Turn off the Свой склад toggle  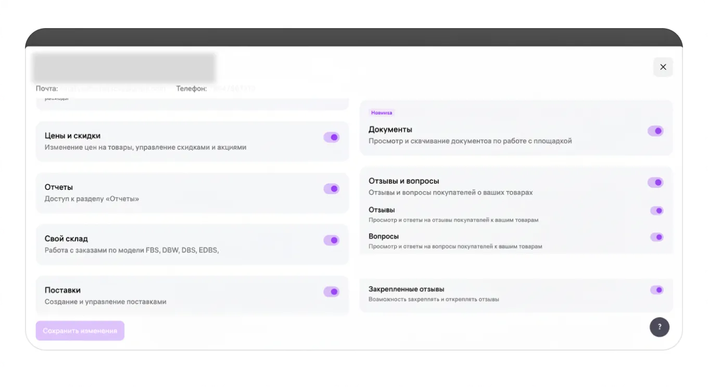(331, 240)
